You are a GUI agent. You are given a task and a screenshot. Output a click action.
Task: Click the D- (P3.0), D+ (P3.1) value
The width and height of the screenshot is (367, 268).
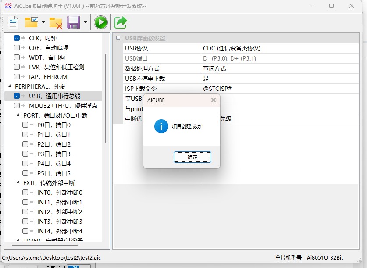pos(229,58)
